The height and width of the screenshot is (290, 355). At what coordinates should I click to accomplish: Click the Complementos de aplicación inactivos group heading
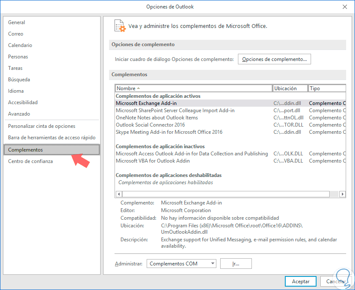(160, 146)
